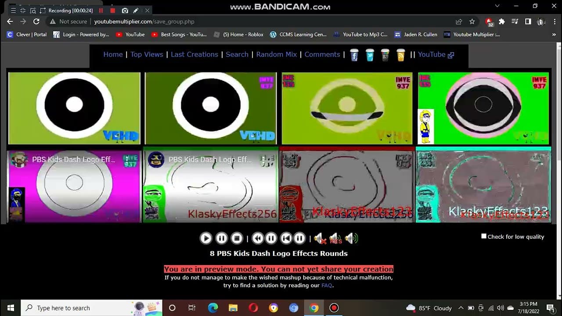The image size is (562, 316).
Task: Reload the current page
Action: pos(36,22)
